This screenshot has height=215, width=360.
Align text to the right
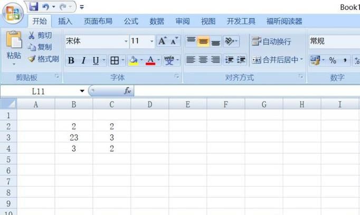pyautogui.click(x=215, y=60)
